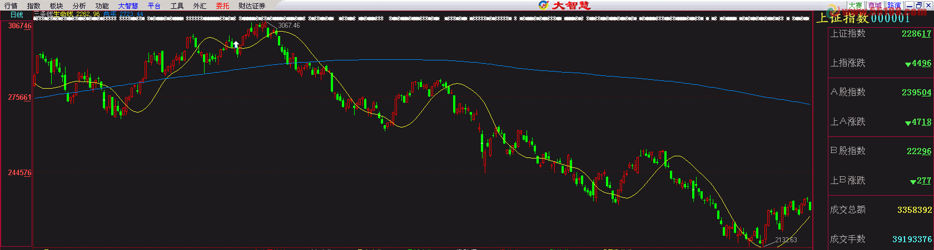Click the 生命线 value 2262.96
This screenshot has width=934, height=250.
pyautogui.click(x=88, y=14)
